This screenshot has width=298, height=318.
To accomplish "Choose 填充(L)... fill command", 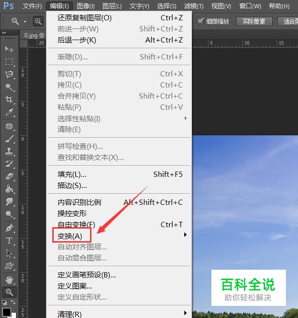I will pos(119,174).
